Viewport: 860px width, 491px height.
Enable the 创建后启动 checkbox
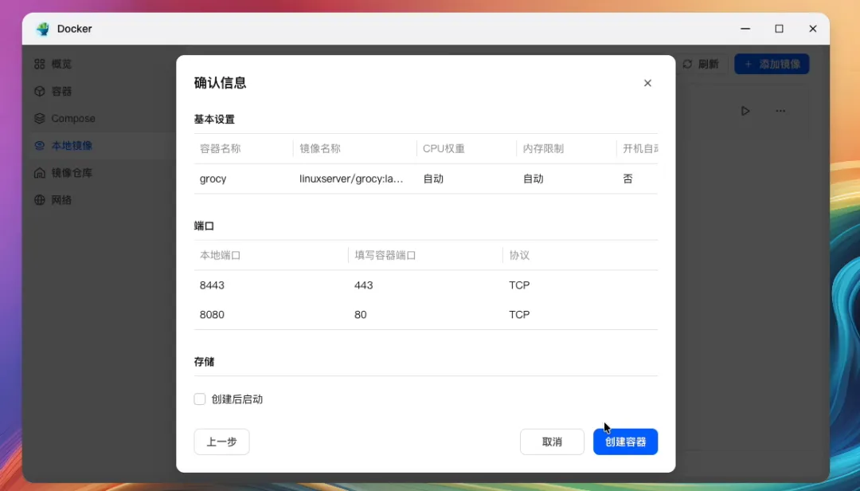[200, 399]
